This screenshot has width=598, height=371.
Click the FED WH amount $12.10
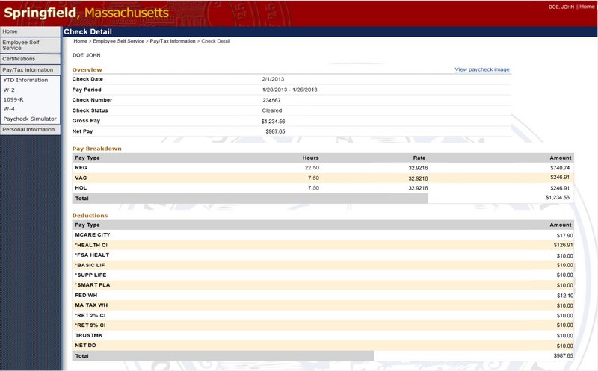click(x=565, y=296)
